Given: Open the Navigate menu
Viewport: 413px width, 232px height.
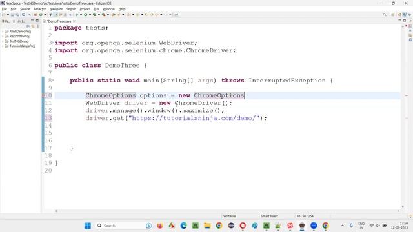Looking at the screenshot, I should click(56, 9).
